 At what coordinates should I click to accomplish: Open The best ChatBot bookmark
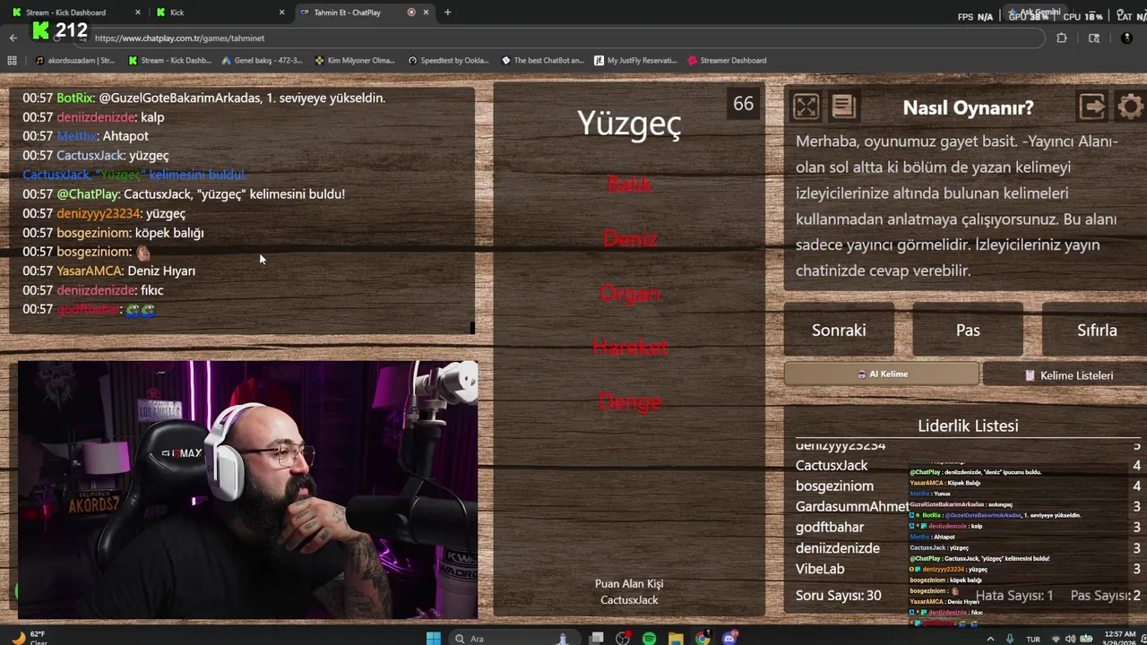(x=542, y=60)
